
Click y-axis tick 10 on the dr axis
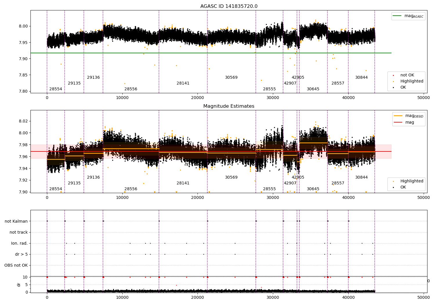coord(25,277)
